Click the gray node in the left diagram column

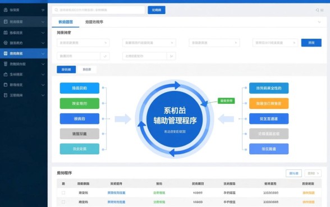80,134
